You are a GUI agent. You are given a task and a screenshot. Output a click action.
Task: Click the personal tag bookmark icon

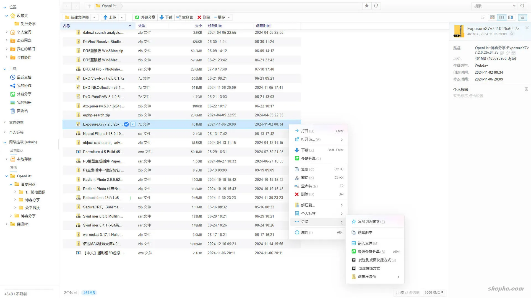click(x=526, y=89)
